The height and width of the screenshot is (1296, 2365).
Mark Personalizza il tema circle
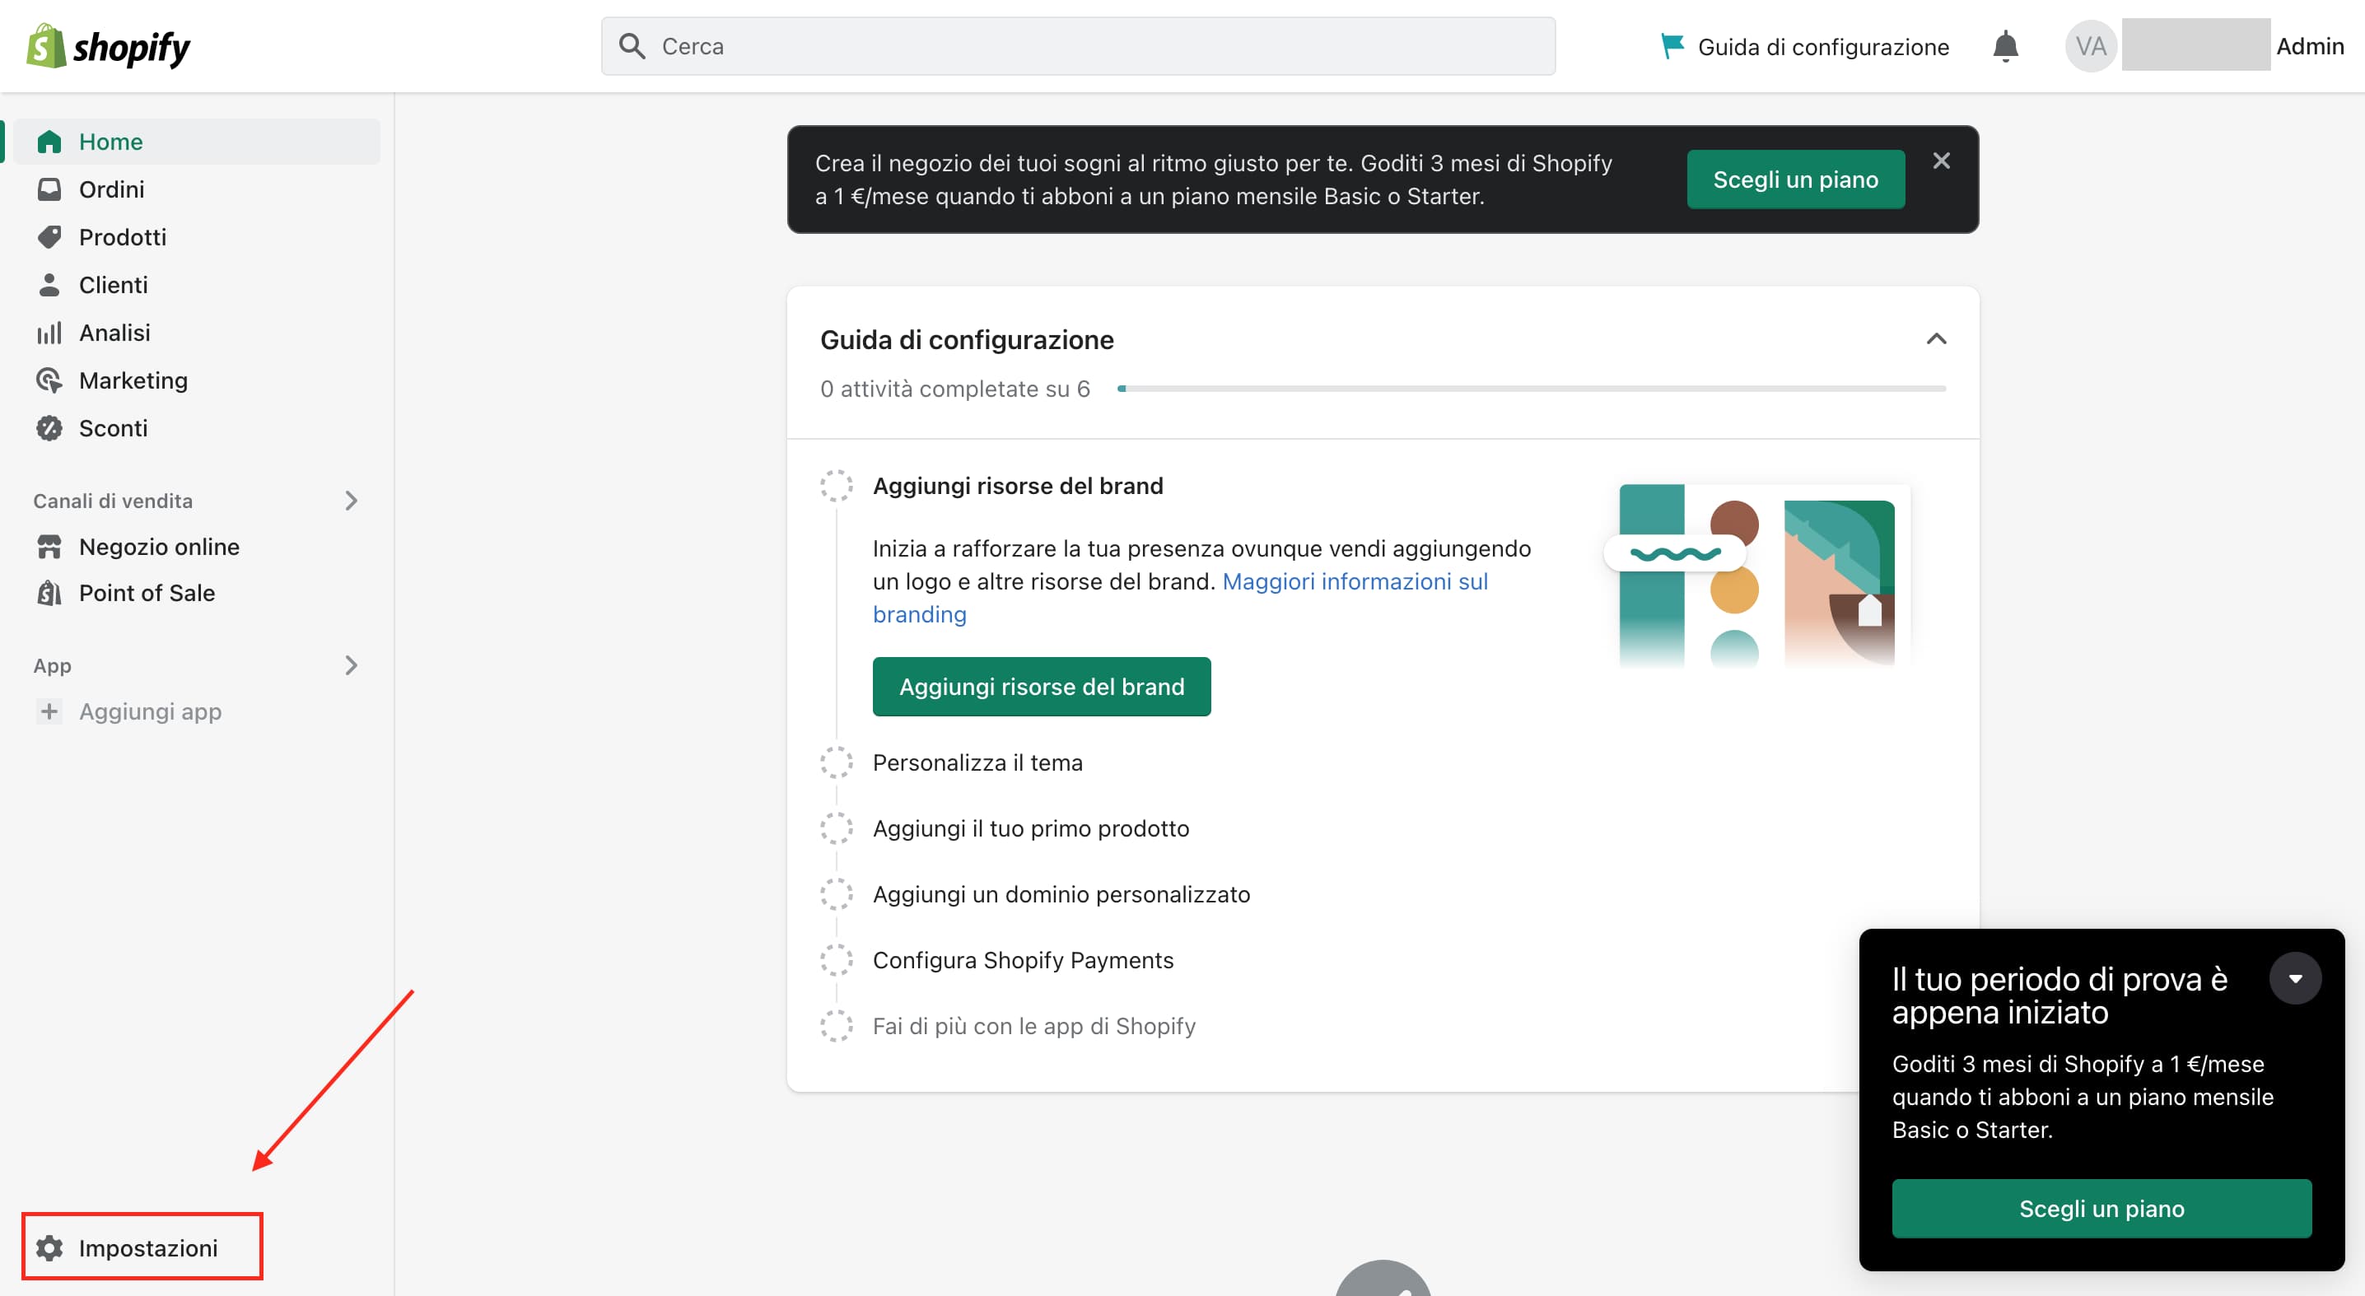coord(836,762)
